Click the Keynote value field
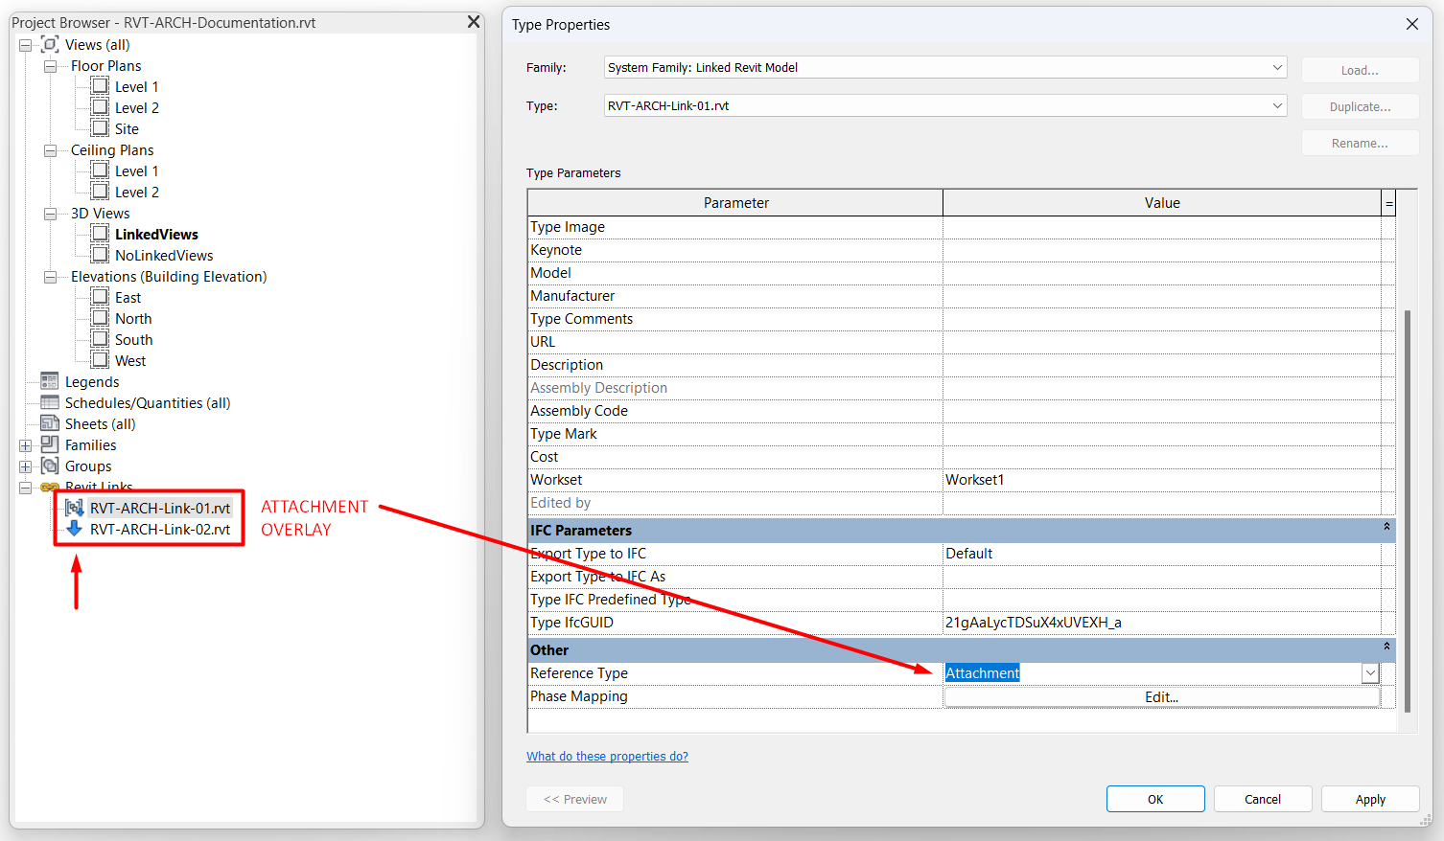The height and width of the screenshot is (841, 1444). (x=1162, y=250)
